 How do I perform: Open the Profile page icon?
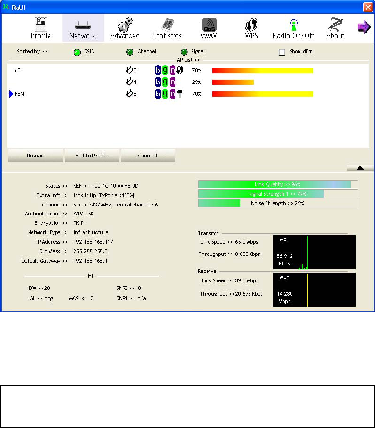[41, 25]
